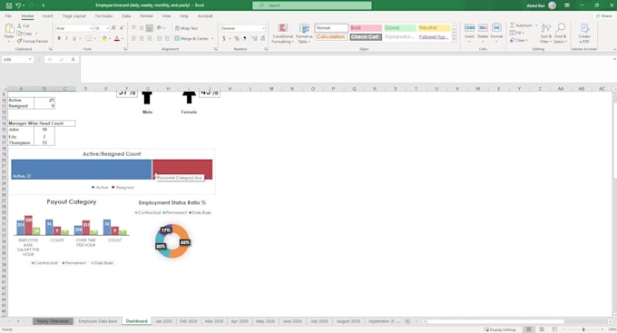Open the Formulas ribbon tab
Image resolution: width=617 pixels, height=333 pixels.
[x=103, y=16]
